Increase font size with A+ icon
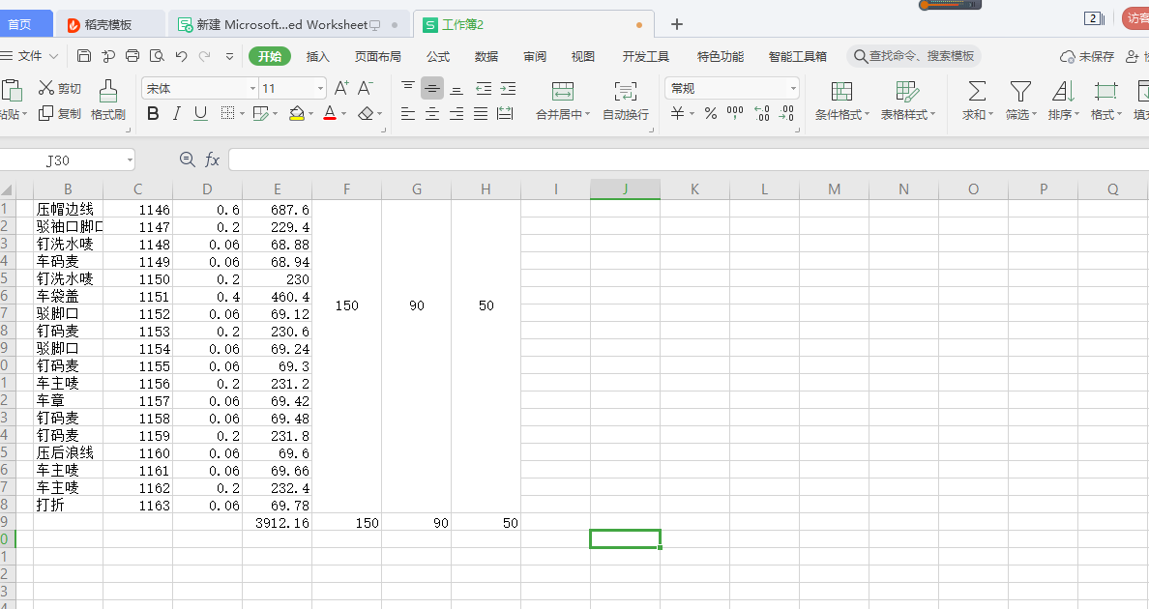This screenshot has height=609, width=1149. (341, 89)
